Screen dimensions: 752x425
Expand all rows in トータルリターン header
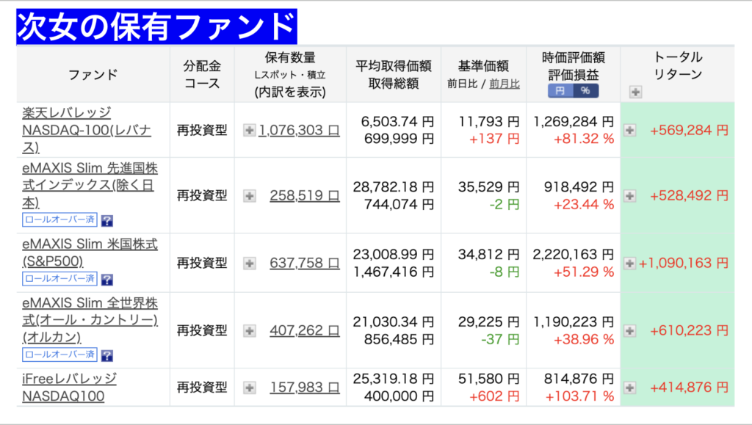tap(635, 92)
